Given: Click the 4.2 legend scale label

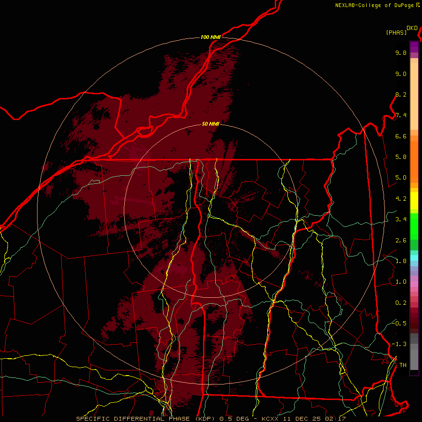Looking at the screenshot, I should pos(401,199).
